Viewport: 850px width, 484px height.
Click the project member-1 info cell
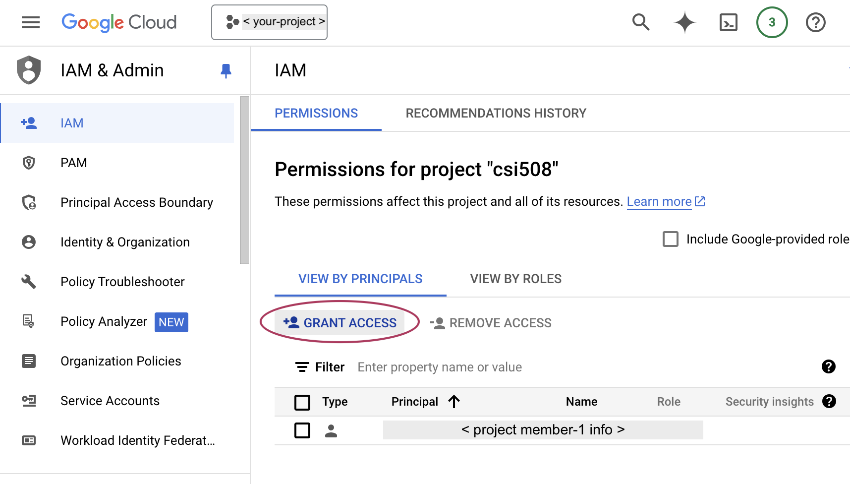(x=543, y=430)
